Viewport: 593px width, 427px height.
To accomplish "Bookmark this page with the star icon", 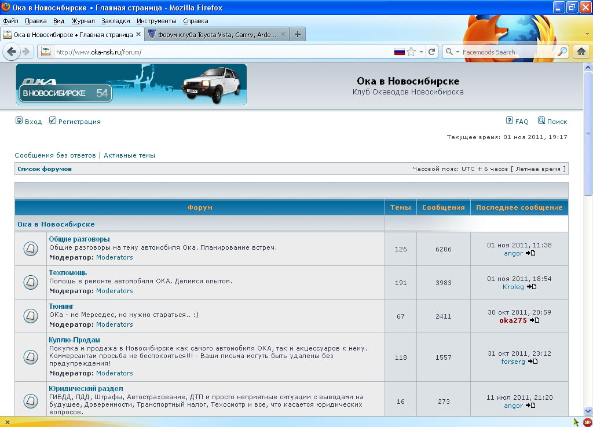I will click(411, 52).
